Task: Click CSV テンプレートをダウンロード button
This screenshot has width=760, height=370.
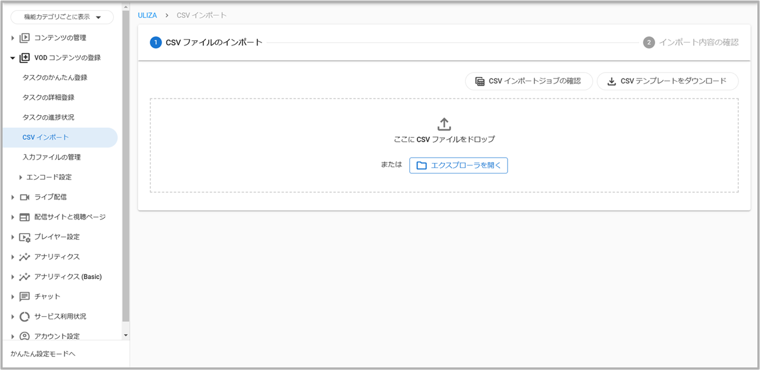Action: pos(667,81)
